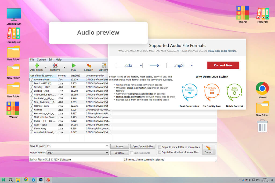The width and height of the screenshot is (275, 183).
Task: Select the Birthday - 1462 file
Action: pos(68,87)
